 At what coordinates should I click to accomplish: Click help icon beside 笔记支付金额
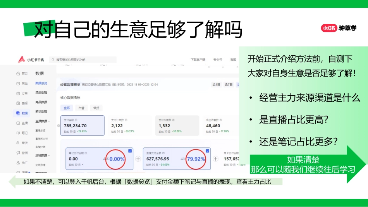pyautogui.click(x=86, y=153)
